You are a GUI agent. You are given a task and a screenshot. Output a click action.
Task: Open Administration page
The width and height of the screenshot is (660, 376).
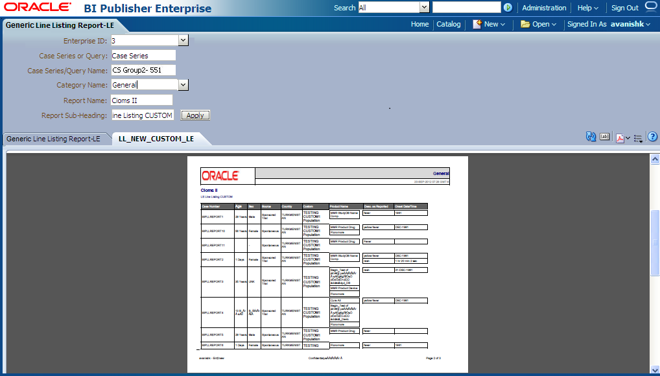click(x=544, y=8)
